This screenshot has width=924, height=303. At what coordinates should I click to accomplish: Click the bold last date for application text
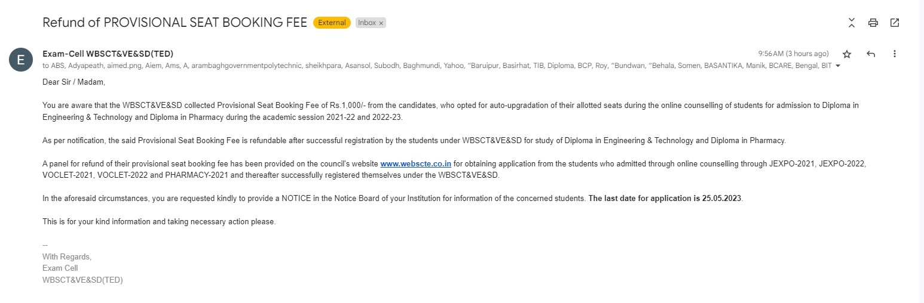pyautogui.click(x=665, y=198)
